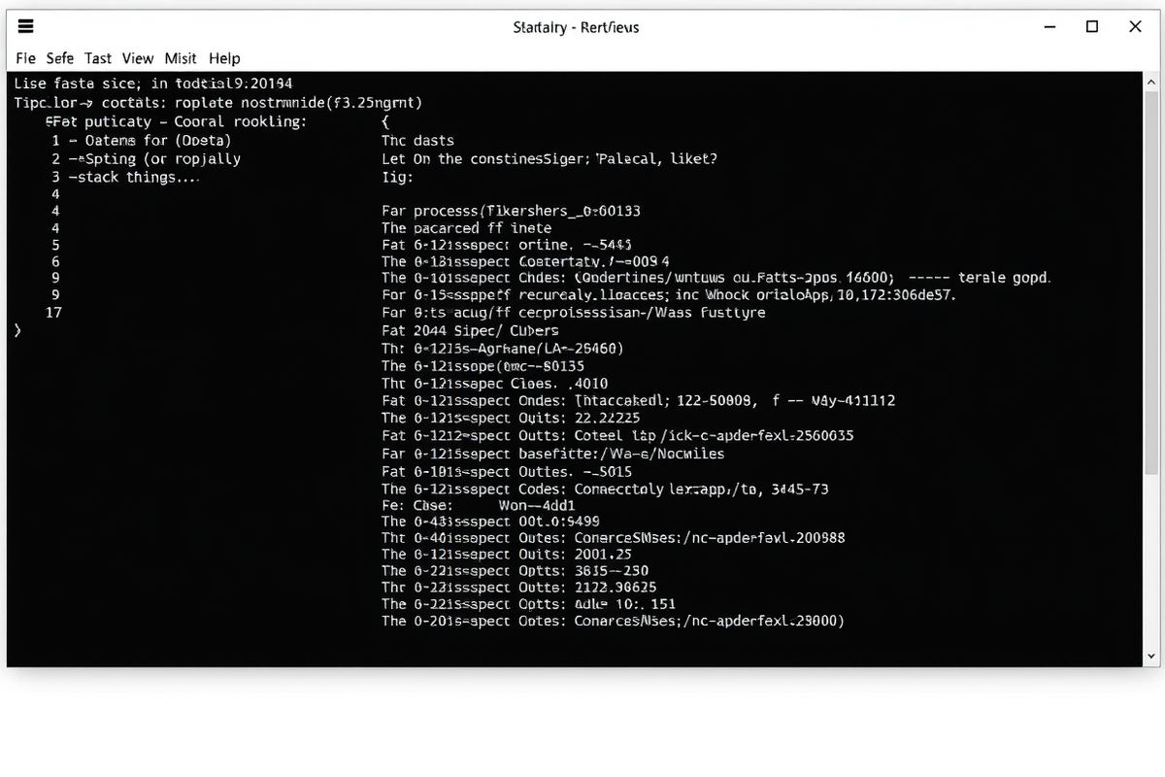1165x777 pixels.
Task: Click the line ending "Outte: 2122.30625"
Action: [519, 588]
